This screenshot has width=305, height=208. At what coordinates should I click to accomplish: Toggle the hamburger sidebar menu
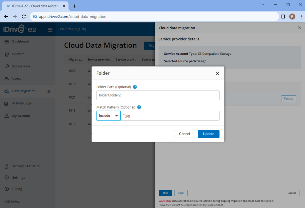click(50, 29)
